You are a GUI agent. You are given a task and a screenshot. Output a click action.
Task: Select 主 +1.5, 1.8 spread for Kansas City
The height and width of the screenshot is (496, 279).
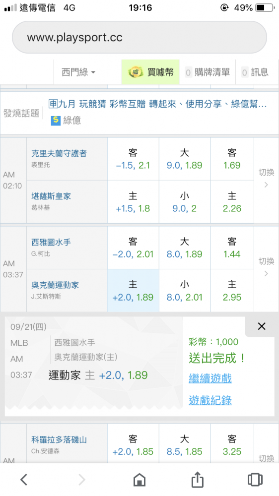(x=133, y=202)
